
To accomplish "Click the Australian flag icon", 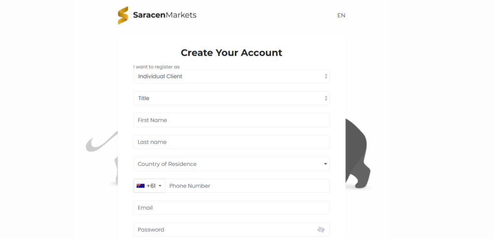I will coord(140,186).
